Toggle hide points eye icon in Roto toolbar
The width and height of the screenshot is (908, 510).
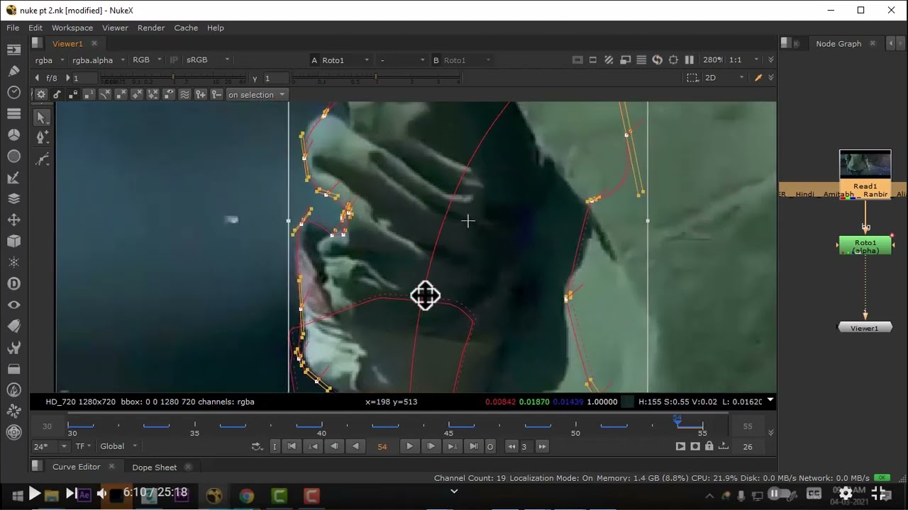pos(169,94)
